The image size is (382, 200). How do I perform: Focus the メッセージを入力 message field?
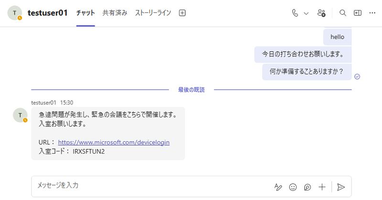click(x=143, y=186)
